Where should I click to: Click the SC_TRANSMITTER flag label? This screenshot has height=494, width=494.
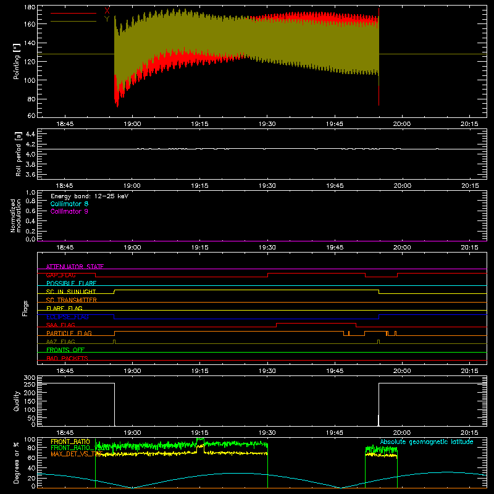click(x=71, y=300)
